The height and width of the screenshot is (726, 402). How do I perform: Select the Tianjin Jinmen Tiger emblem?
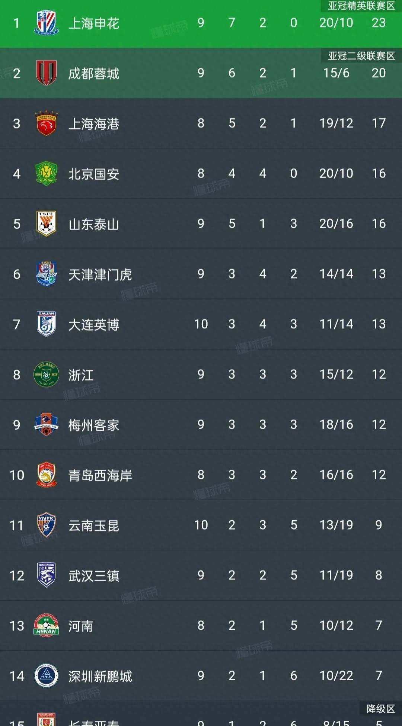[46, 274]
